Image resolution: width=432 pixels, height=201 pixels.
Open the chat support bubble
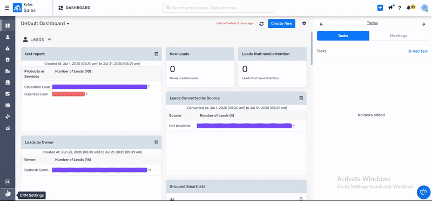(x=423, y=192)
